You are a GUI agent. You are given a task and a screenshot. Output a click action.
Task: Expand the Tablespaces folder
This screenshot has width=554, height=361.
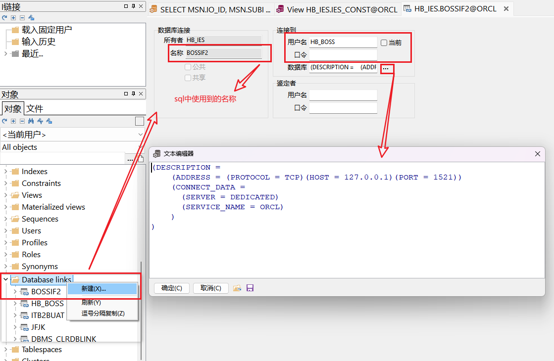[5, 349]
